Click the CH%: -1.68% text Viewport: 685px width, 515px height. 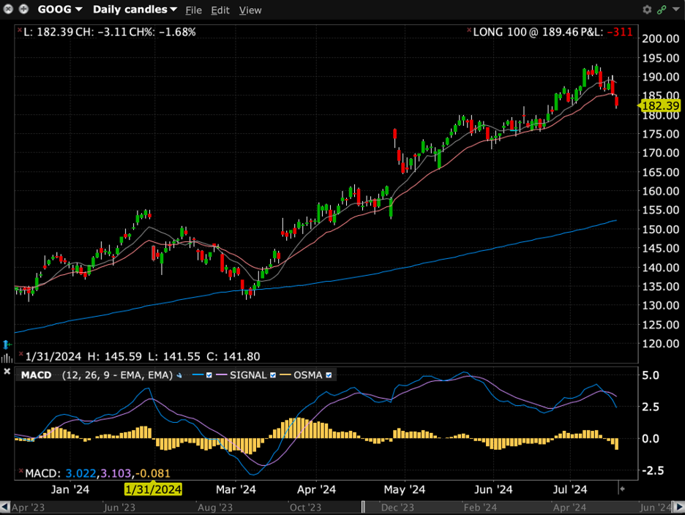pyautogui.click(x=162, y=32)
